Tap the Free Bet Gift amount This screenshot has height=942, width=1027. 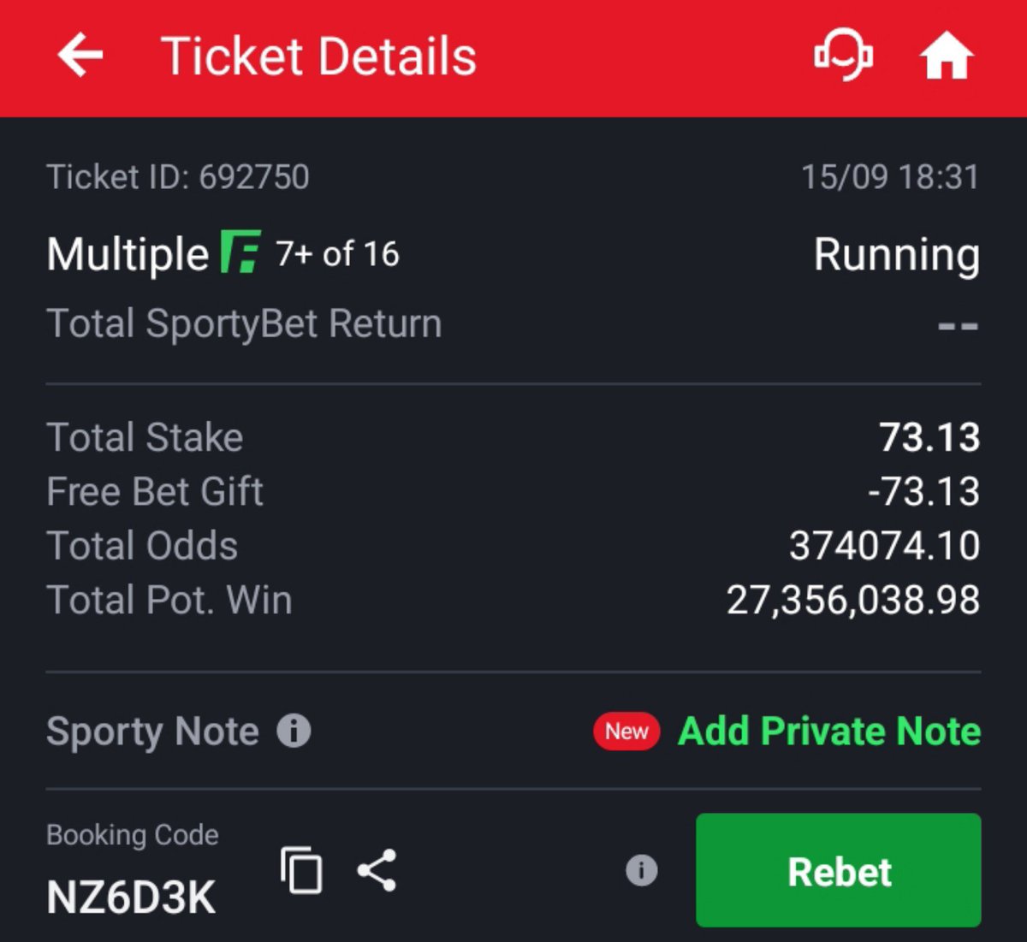pyautogui.click(x=923, y=492)
